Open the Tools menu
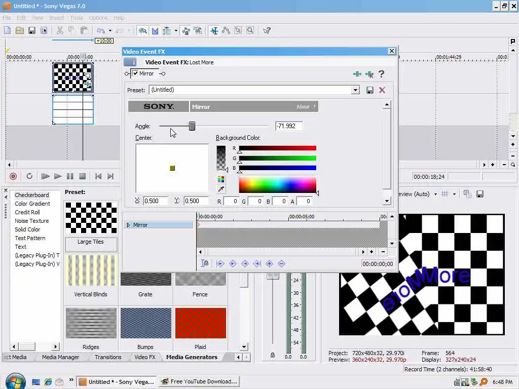The height and width of the screenshot is (389, 519). pos(77,18)
